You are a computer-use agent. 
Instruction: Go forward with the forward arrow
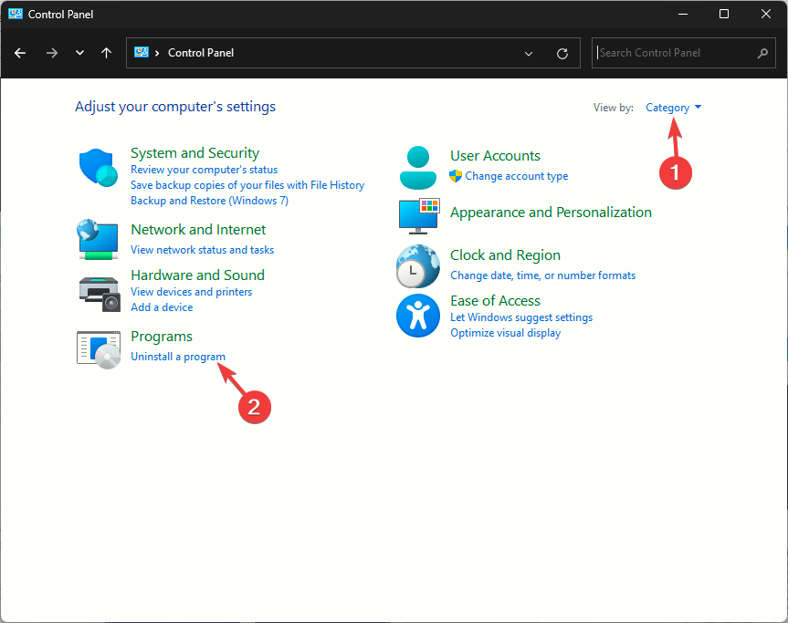coord(52,53)
